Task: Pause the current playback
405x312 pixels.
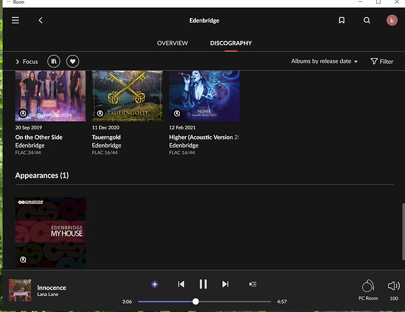Action: pyautogui.click(x=203, y=284)
